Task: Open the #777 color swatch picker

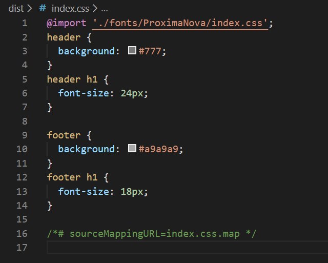Action: click(x=132, y=50)
